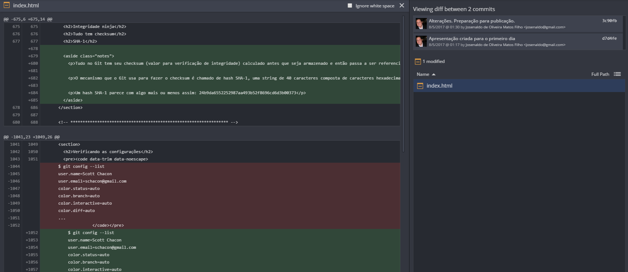Sort files by the Name column
The width and height of the screenshot is (628, 272).
click(x=423, y=74)
